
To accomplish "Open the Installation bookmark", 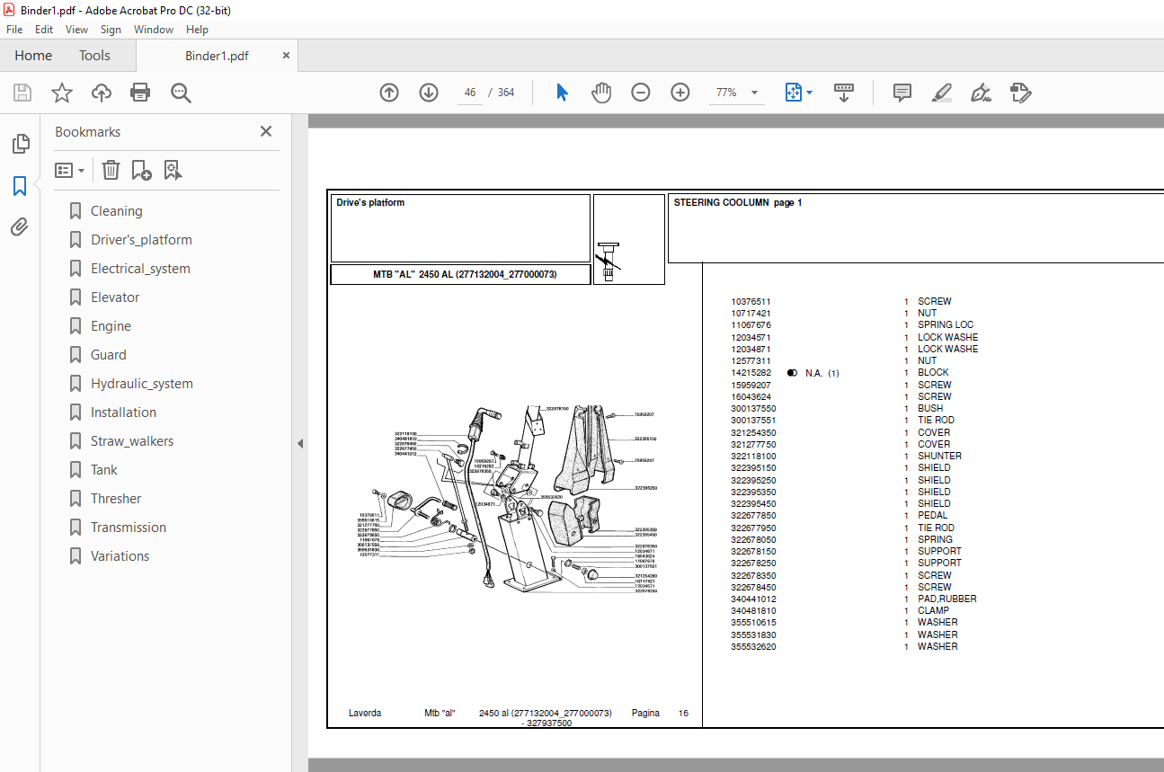I will coord(123,413).
